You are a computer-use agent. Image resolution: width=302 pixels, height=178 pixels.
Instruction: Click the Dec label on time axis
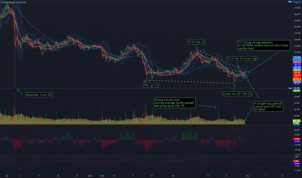tap(7, 176)
